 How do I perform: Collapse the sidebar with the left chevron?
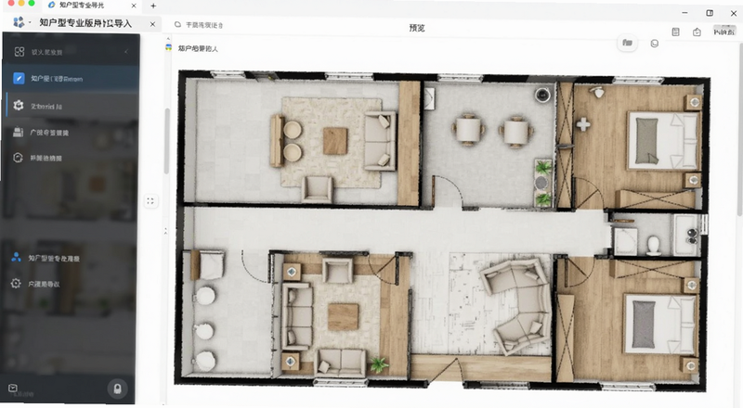tap(126, 52)
